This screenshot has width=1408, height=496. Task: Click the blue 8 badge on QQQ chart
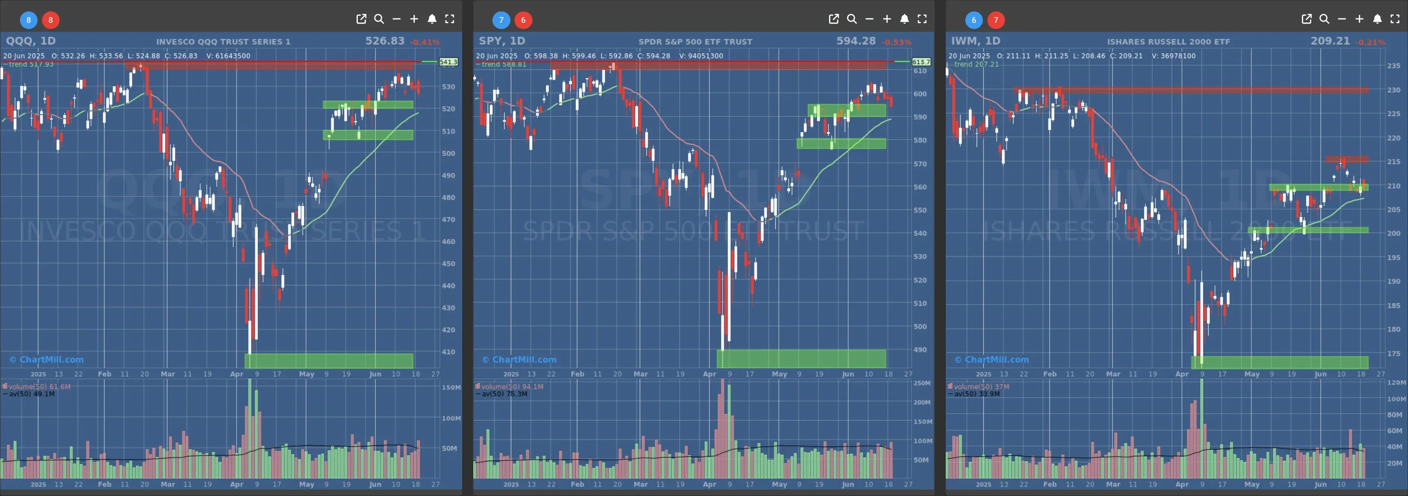(29, 20)
